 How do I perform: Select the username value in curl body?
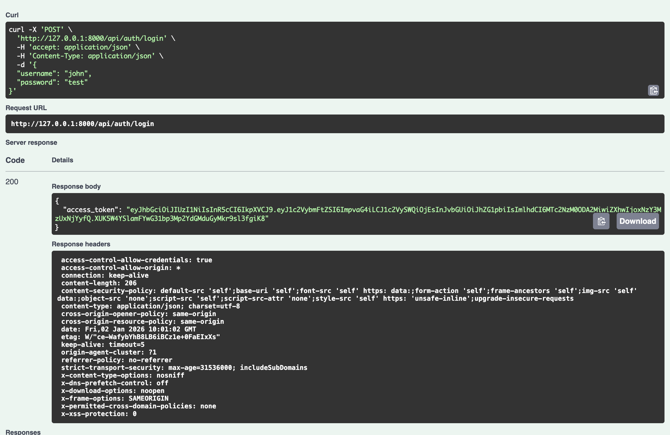coord(75,73)
